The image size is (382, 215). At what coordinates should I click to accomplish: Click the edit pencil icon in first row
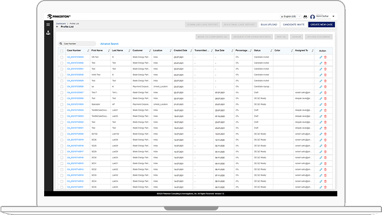point(321,57)
